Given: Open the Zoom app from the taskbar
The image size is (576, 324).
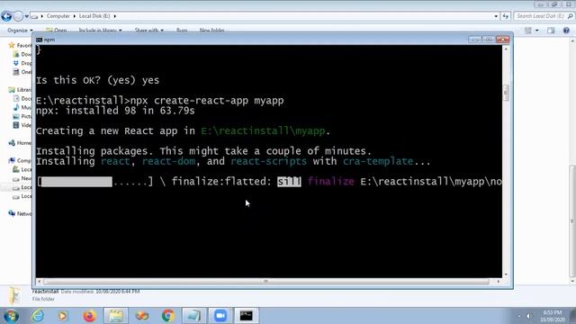Looking at the screenshot, I should [220, 316].
